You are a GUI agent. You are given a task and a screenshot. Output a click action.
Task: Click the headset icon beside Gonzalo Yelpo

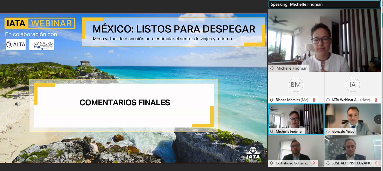point(328,132)
